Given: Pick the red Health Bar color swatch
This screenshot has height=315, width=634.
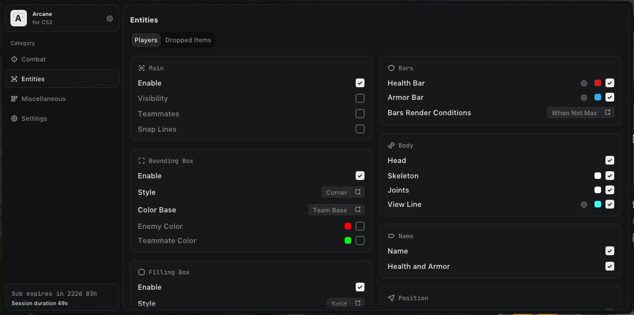Looking at the screenshot, I should pos(598,83).
